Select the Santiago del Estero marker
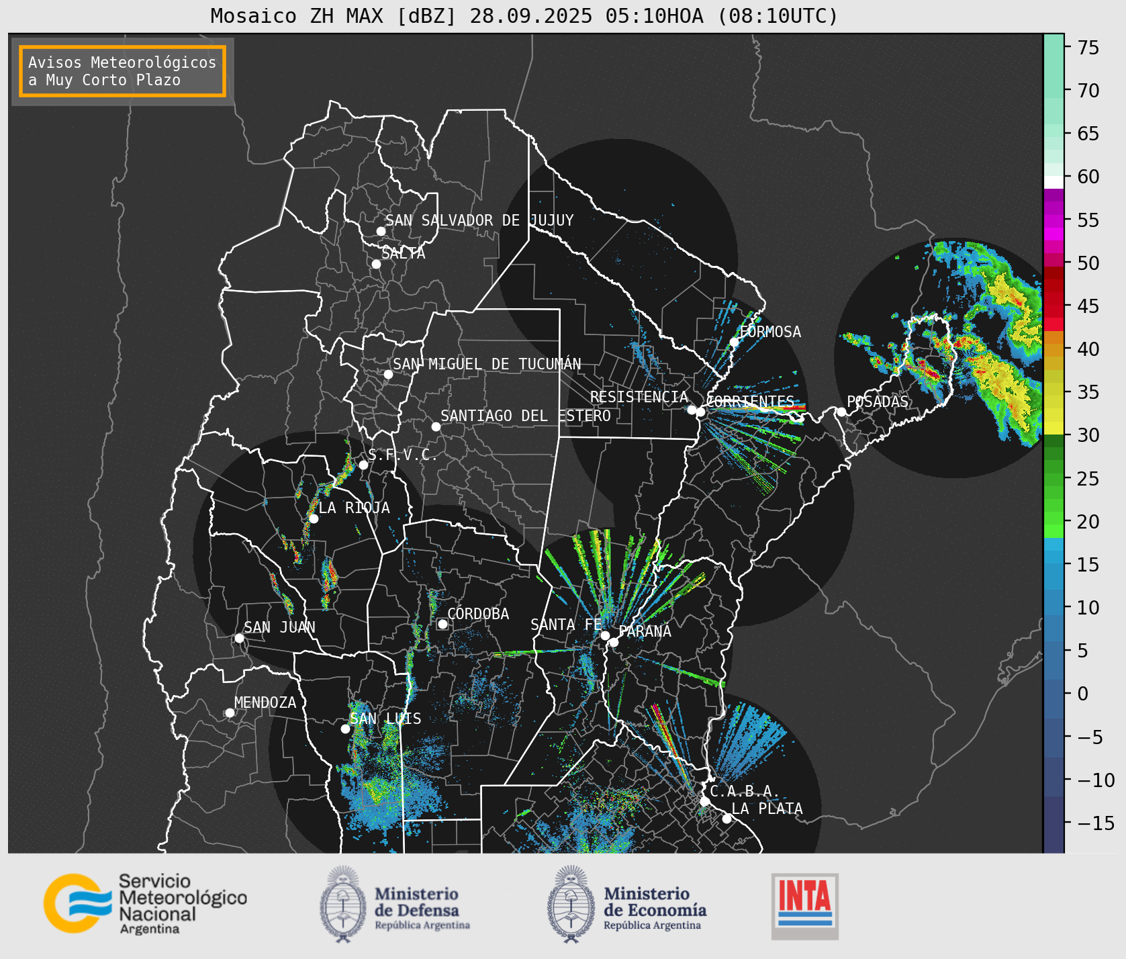The height and width of the screenshot is (959, 1126). click(436, 426)
